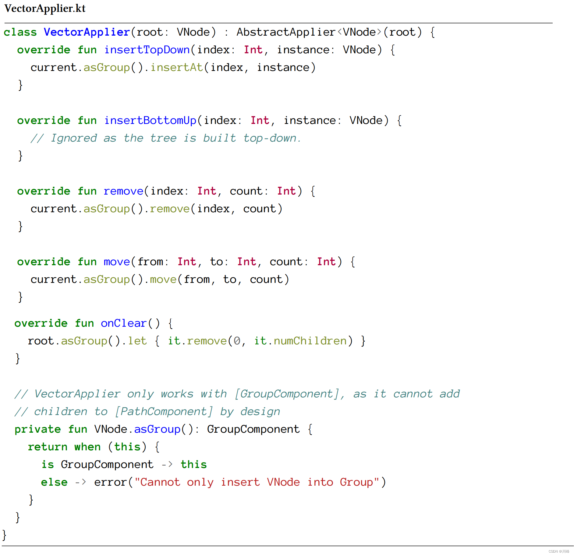This screenshot has height=556, width=574.
Task: Click the insertBottomUp function name
Action: tap(150, 120)
